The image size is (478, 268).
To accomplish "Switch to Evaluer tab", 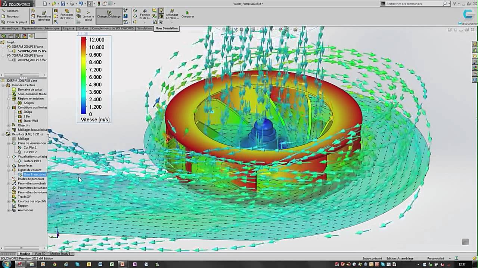I will point(83,28).
